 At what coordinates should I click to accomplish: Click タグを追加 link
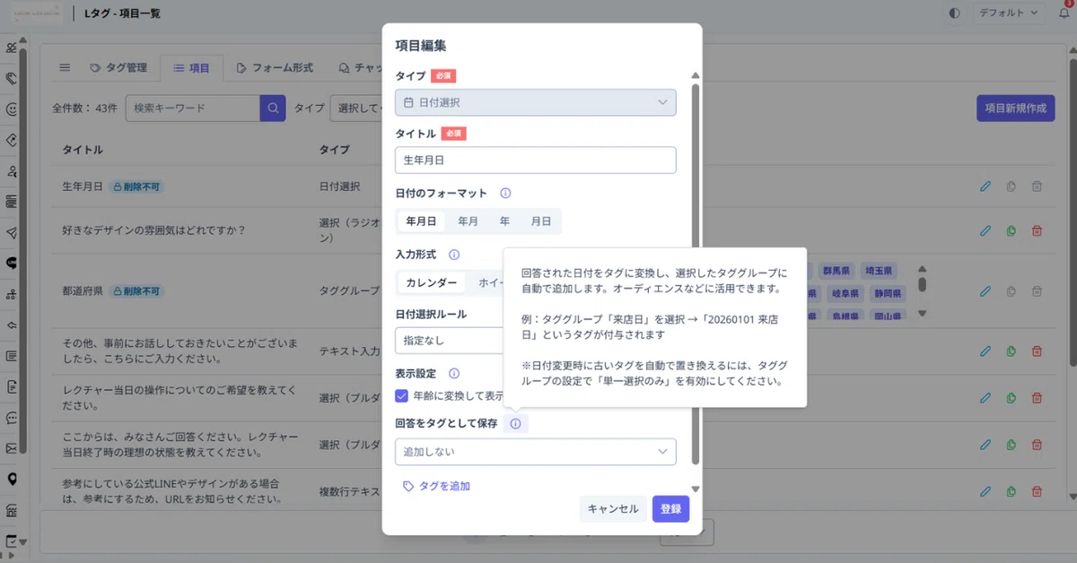tap(436, 486)
